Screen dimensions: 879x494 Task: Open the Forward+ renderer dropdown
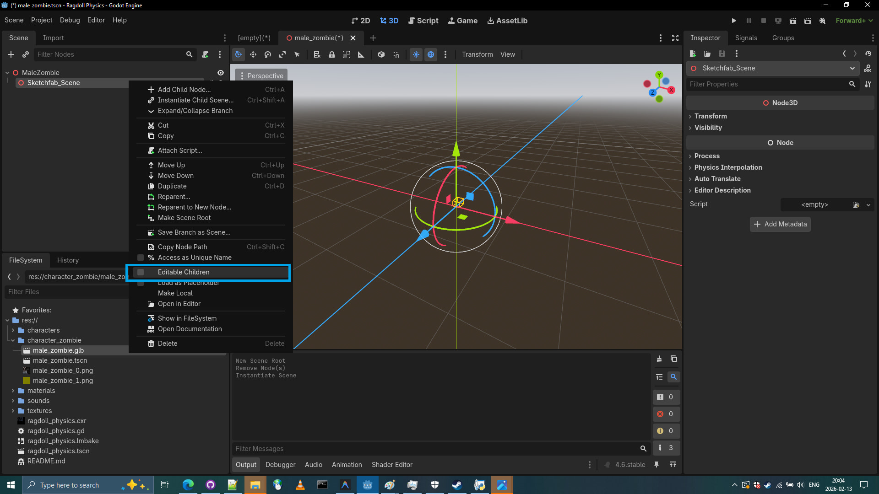tap(854, 21)
